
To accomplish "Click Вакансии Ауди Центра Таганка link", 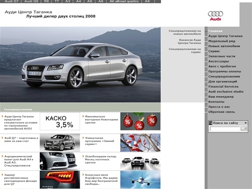I will click(x=190, y=41).
